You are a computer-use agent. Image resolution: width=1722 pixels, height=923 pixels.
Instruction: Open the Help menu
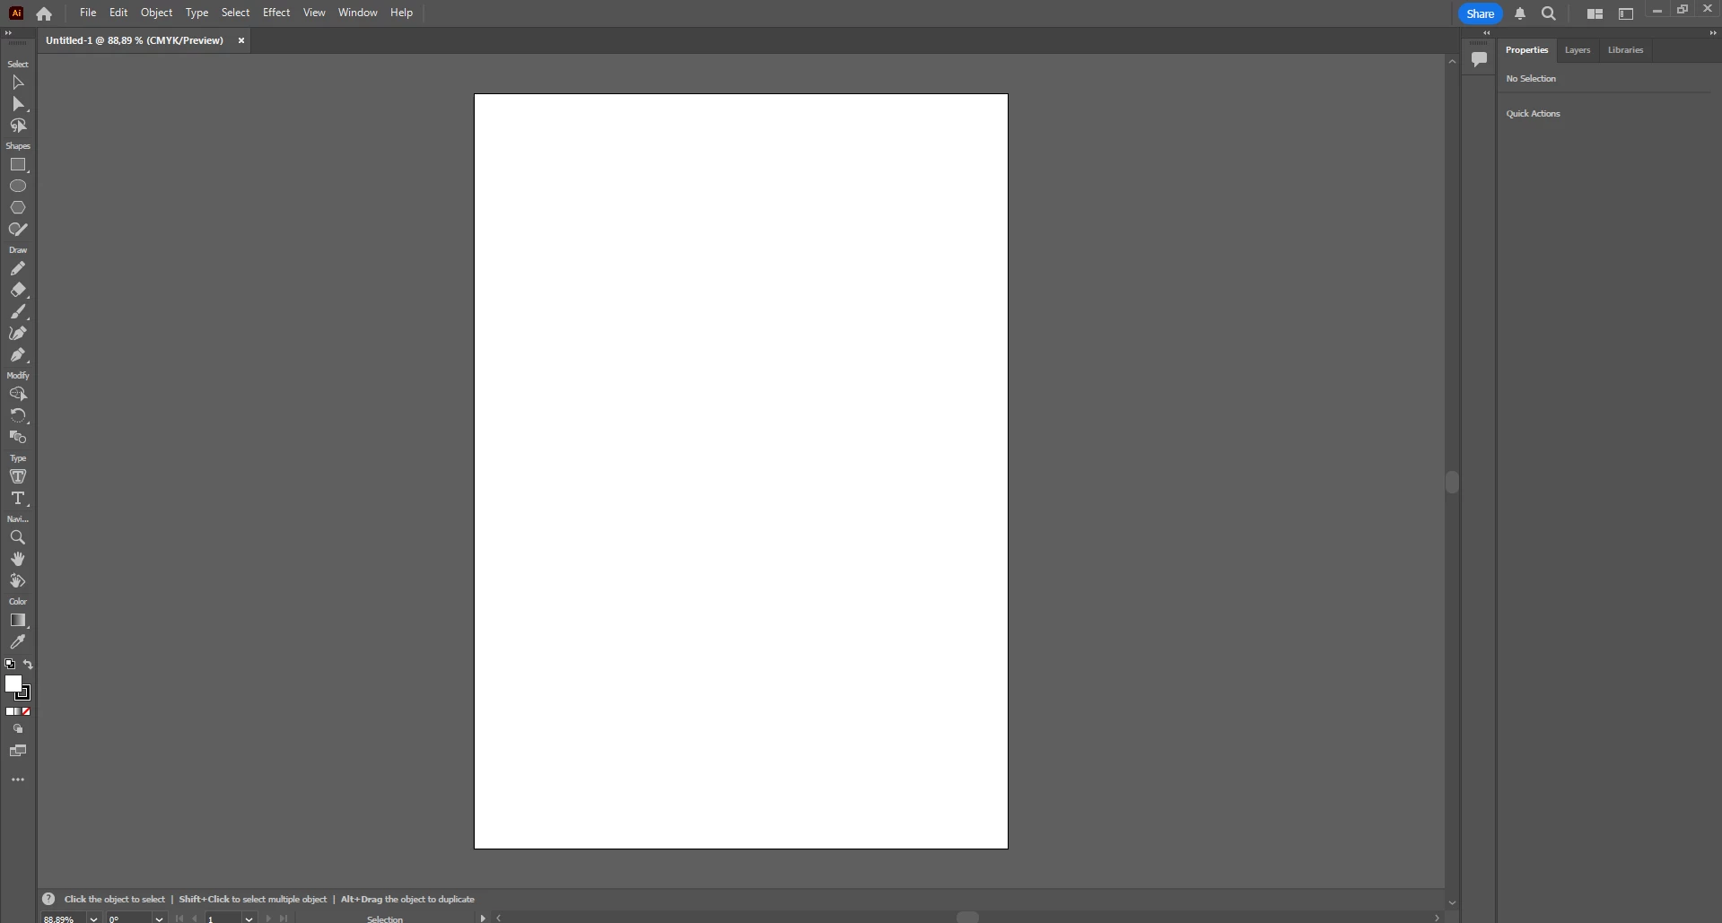pos(401,13)
